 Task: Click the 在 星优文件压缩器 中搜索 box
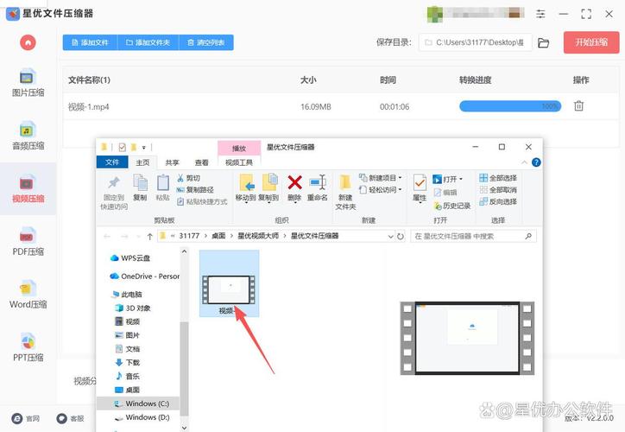474,236
